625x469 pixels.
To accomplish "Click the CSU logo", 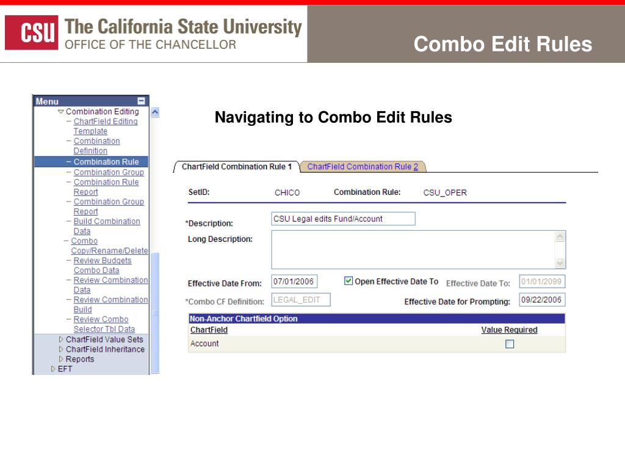I will pyautogui.click(x=32, y=33).
